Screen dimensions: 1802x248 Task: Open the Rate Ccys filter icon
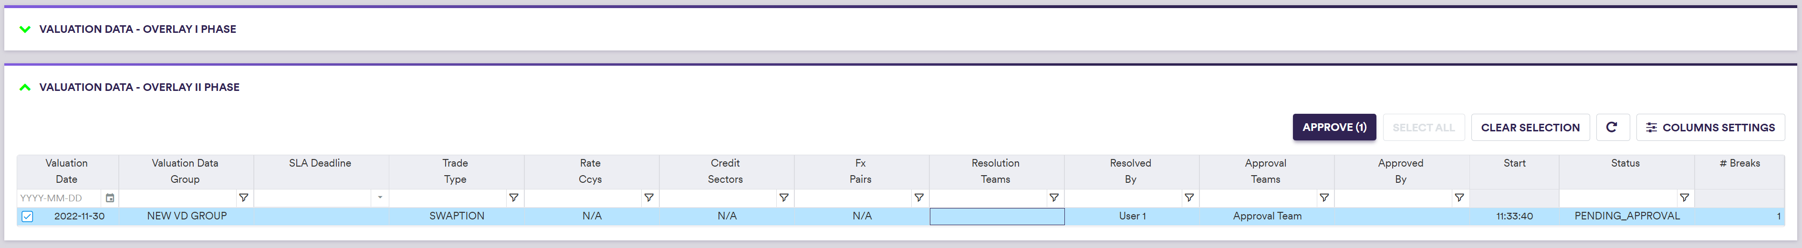(x=648, y=198)
